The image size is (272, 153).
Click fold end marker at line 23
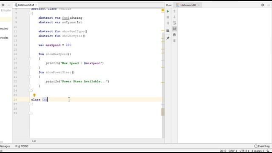30,86
